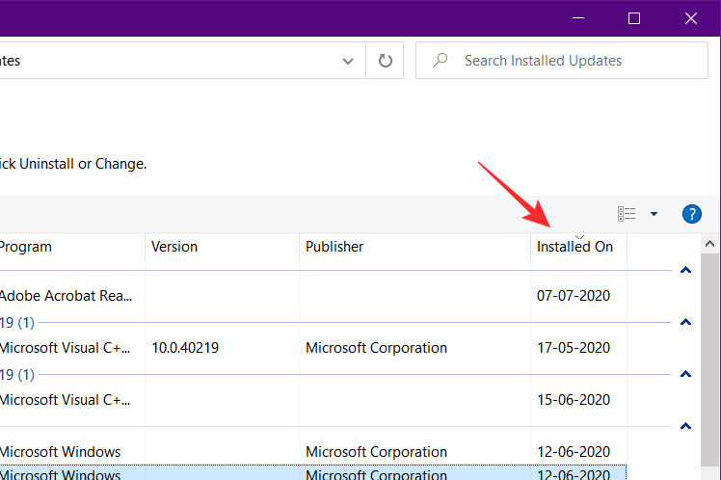Close the Installed Updates window
The image size is (721, 480).
[690, 17]
